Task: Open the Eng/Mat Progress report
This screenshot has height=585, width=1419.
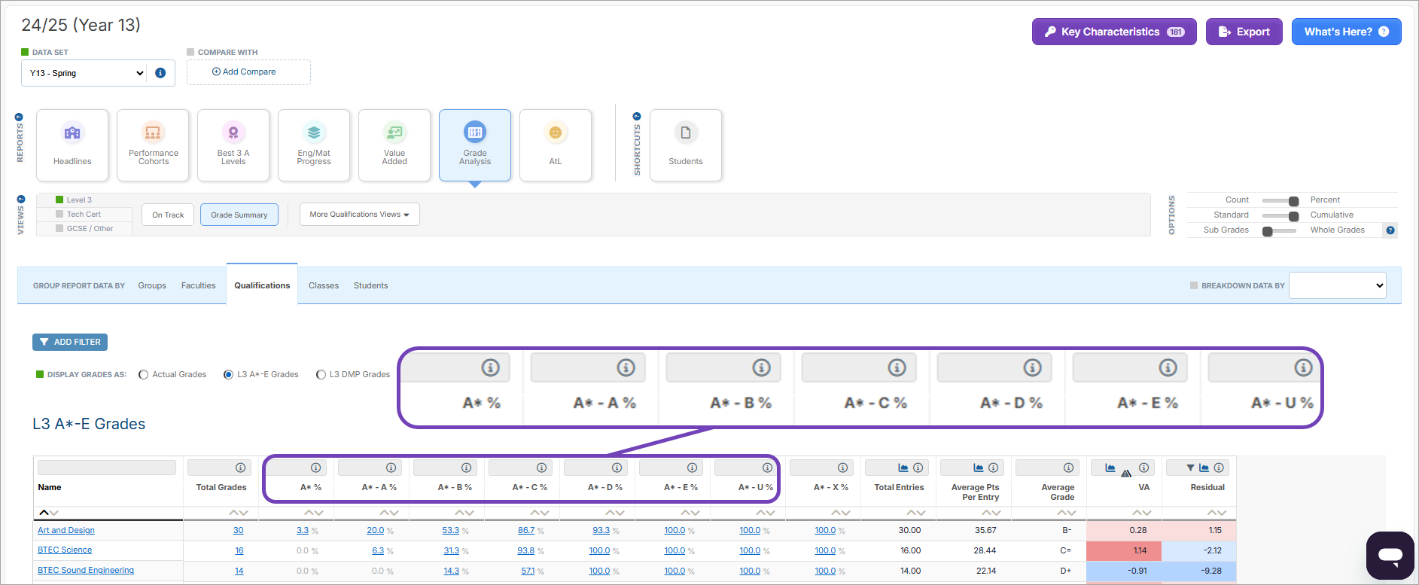Action: click(x=314, y=145)
